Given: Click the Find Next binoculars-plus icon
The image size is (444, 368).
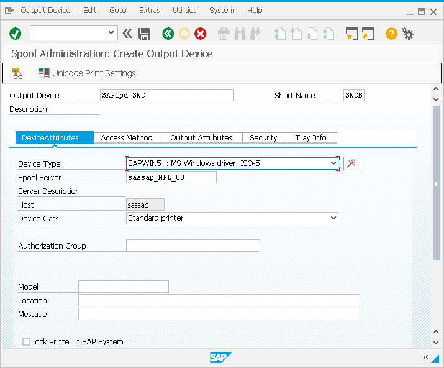Looking at the screenshot, I should tap(256, 34).
